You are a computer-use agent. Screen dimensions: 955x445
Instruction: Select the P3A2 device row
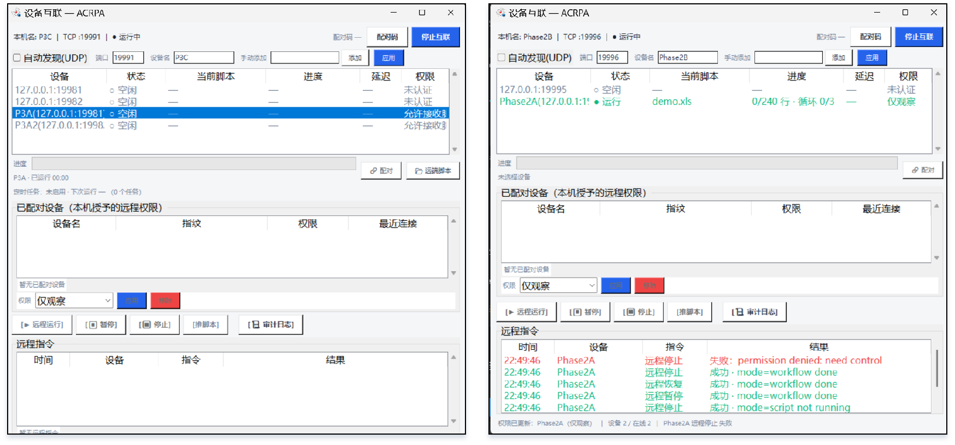pos(231,125)
